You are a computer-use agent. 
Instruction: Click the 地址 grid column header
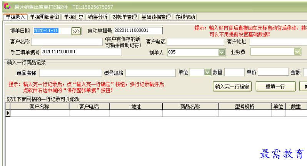pos(136,106)
